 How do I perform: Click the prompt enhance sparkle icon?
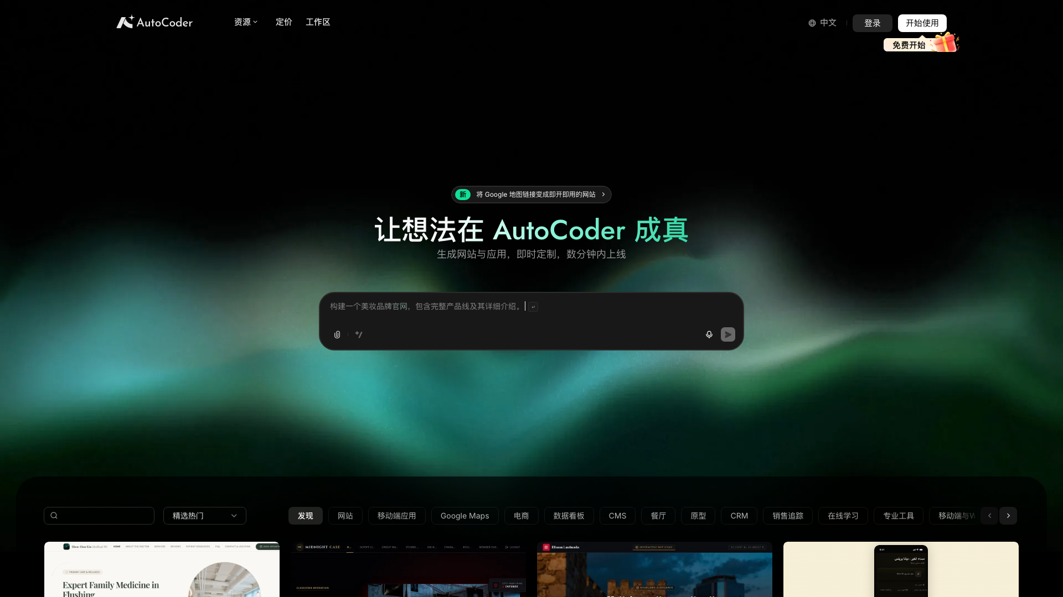359,334
